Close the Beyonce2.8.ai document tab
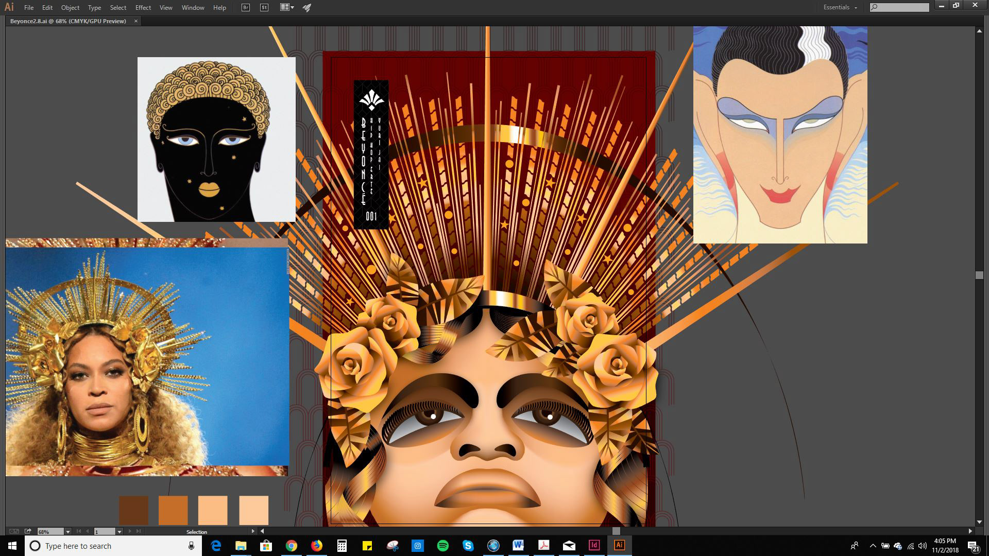Viewport: 989px width, 556px height. point(136,21)
